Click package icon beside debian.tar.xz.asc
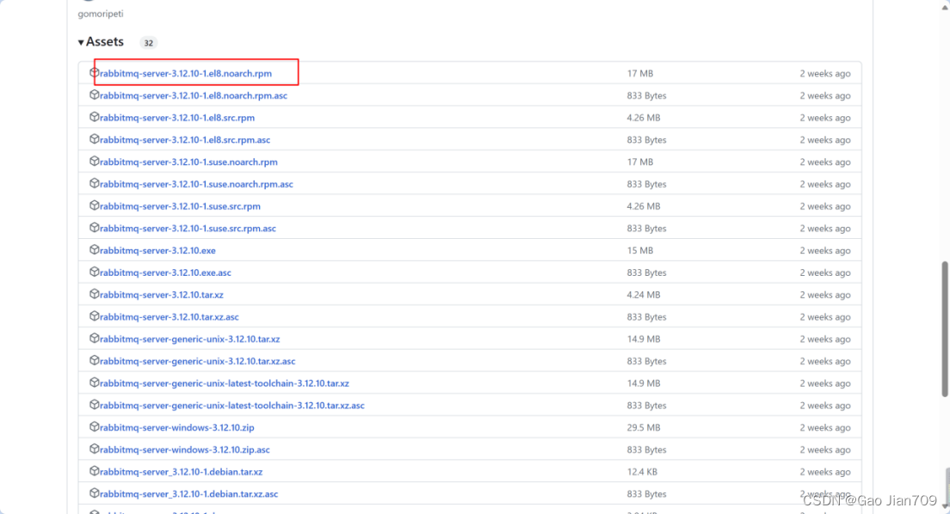This screenshot has width=950, height=514. [x=94, y=493]
